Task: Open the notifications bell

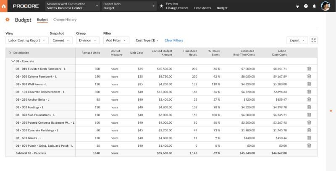Action: pyautogui.click(x=314, y=6)
